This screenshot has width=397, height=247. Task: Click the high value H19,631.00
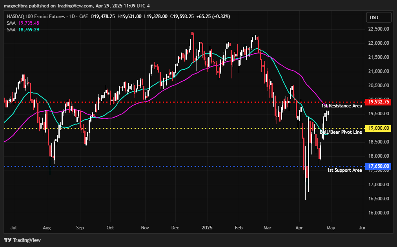(x=129, y=16)
